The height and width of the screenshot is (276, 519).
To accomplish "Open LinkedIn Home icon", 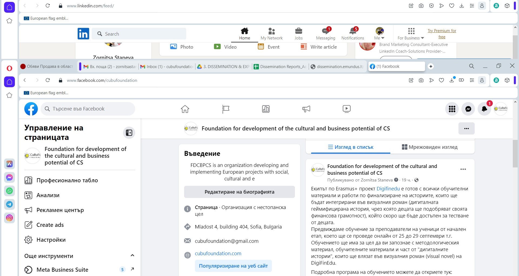I will click(244, 34).
